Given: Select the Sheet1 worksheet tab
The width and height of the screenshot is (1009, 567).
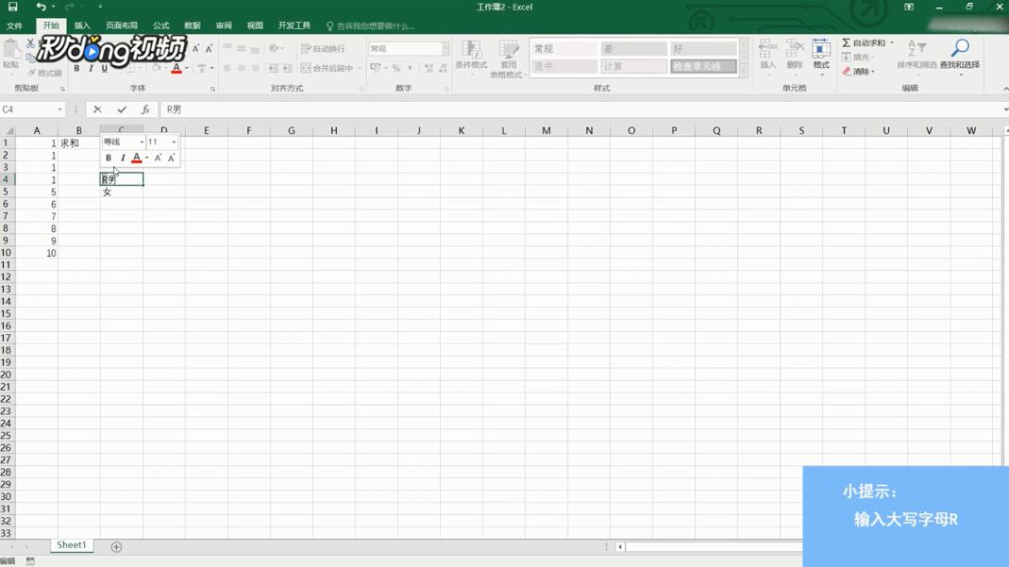Looking at the screenshot, I should click(72, 545).
